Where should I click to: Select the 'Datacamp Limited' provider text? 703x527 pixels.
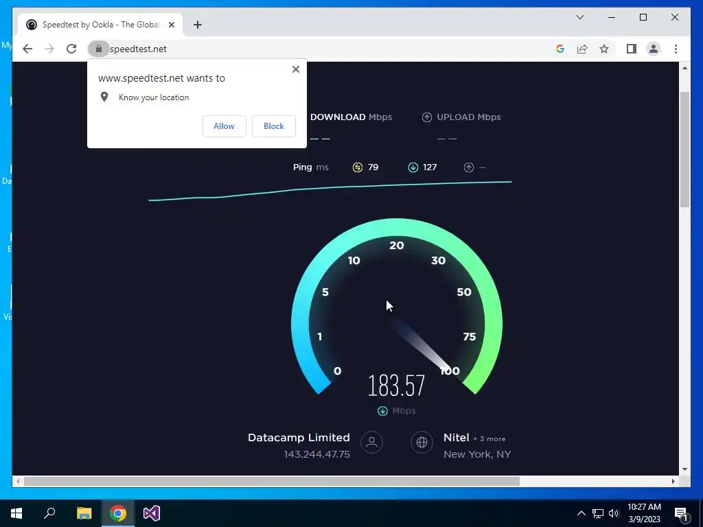coord(299,438)
